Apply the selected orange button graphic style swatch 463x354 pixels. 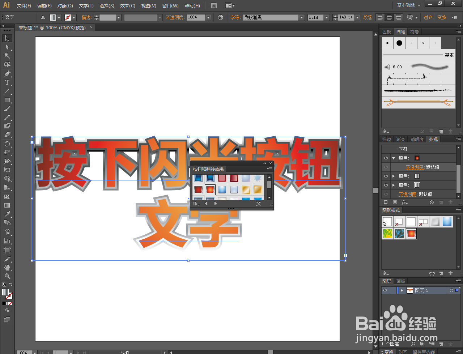(x=411, y=234)
